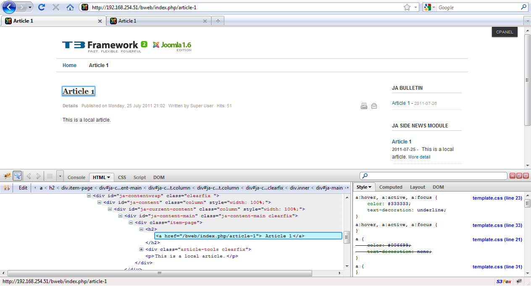The image size is (531, 286).
Task: Toggle the Firebug element inspector tool
Action: (x=18, y=176)
